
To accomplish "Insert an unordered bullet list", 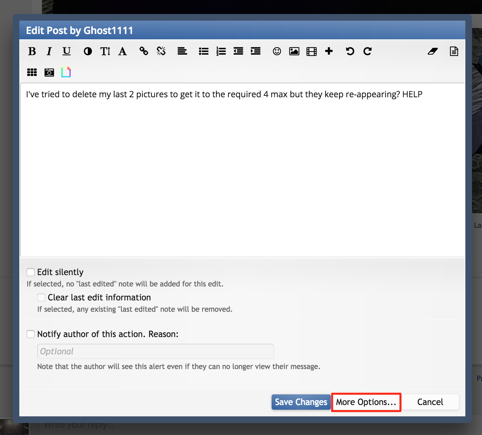I will [x=204, y=51].
